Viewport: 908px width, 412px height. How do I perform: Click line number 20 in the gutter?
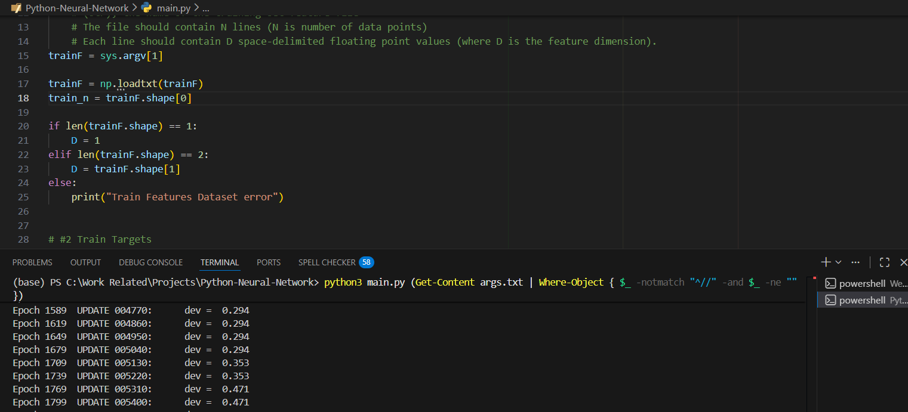point(23,126)
